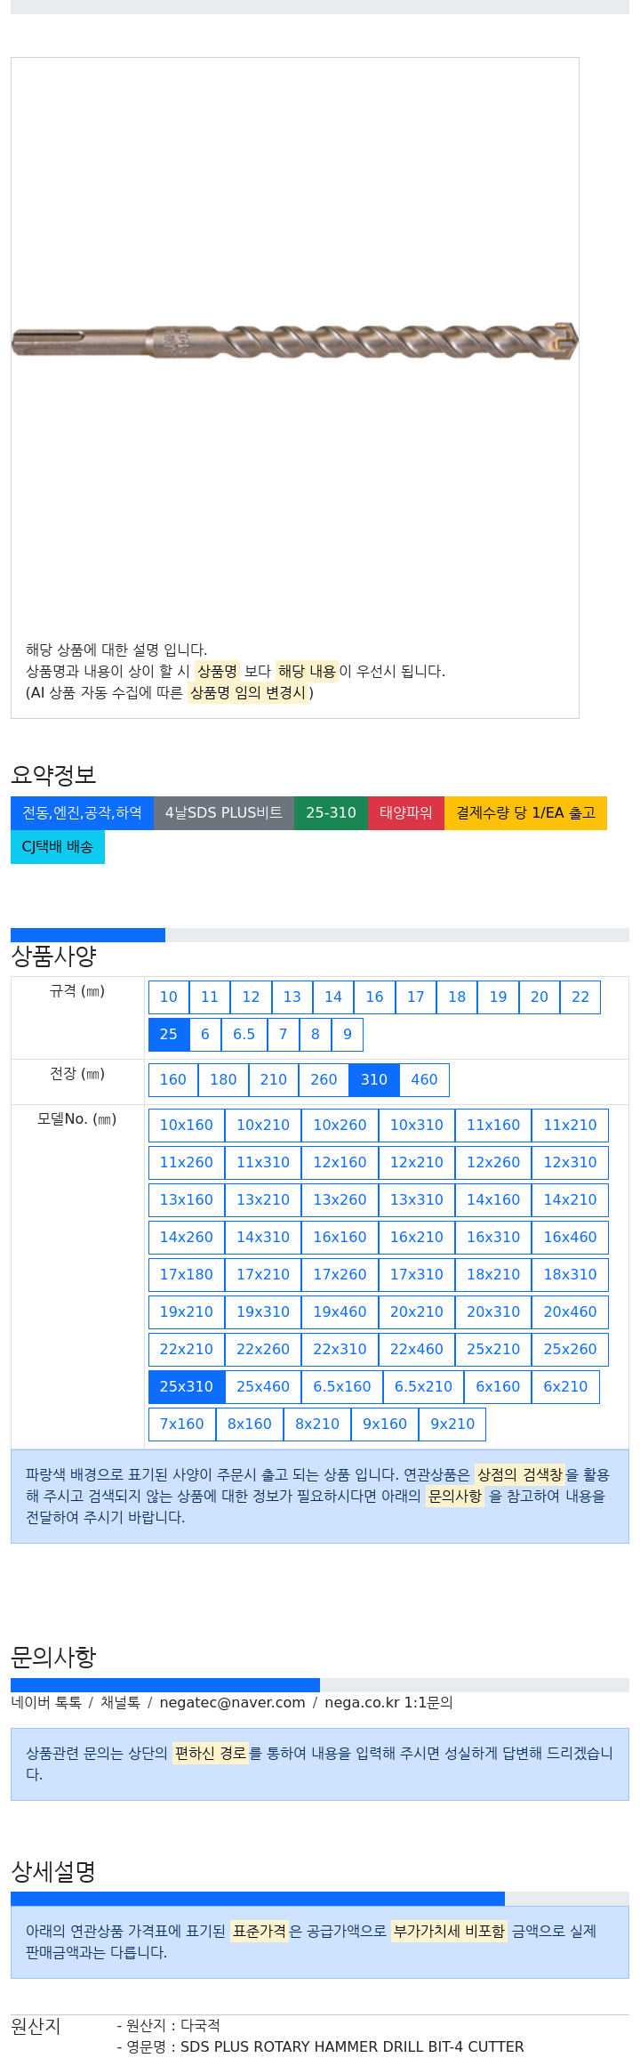Click the 결제수량 당 1/EA 출고 tag

[x=525, y=813]
